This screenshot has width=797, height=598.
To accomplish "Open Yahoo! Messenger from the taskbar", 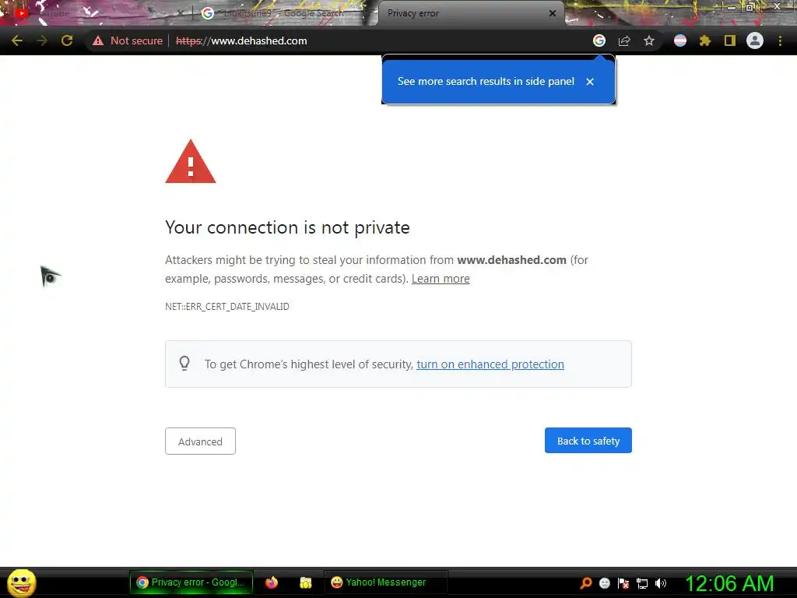I will tap(384, 582).
